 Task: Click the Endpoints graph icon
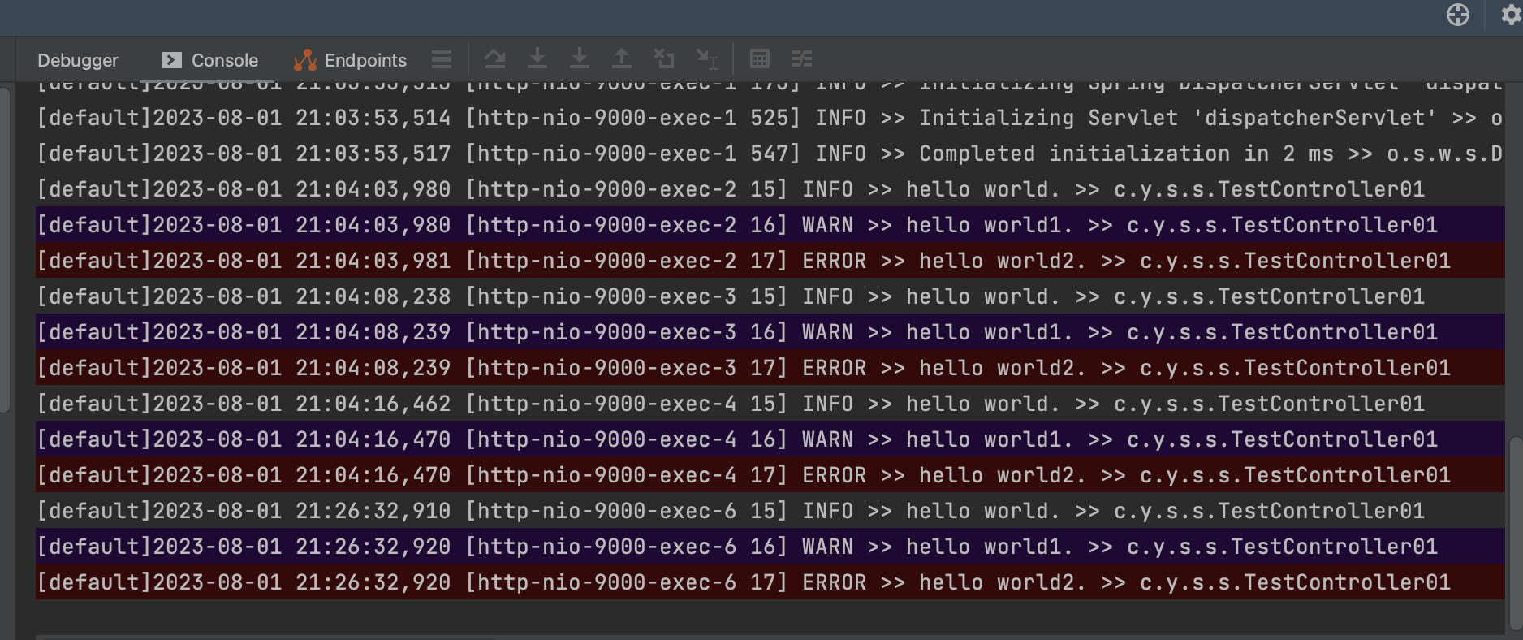point(305,60)
